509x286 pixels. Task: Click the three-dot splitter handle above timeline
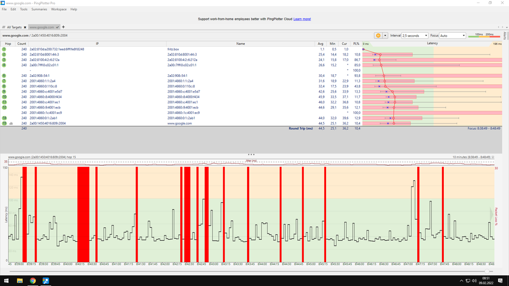[251, 155]
